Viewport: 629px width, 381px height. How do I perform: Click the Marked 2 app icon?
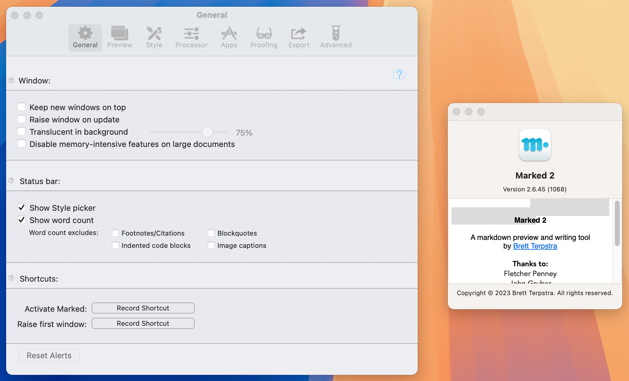click(x=535, y=145)
